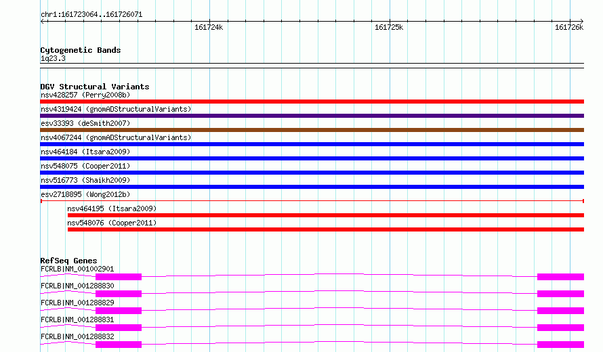
Task: Open the nsv464184 (Itsara2009) variant label
Action: (85, 152)
